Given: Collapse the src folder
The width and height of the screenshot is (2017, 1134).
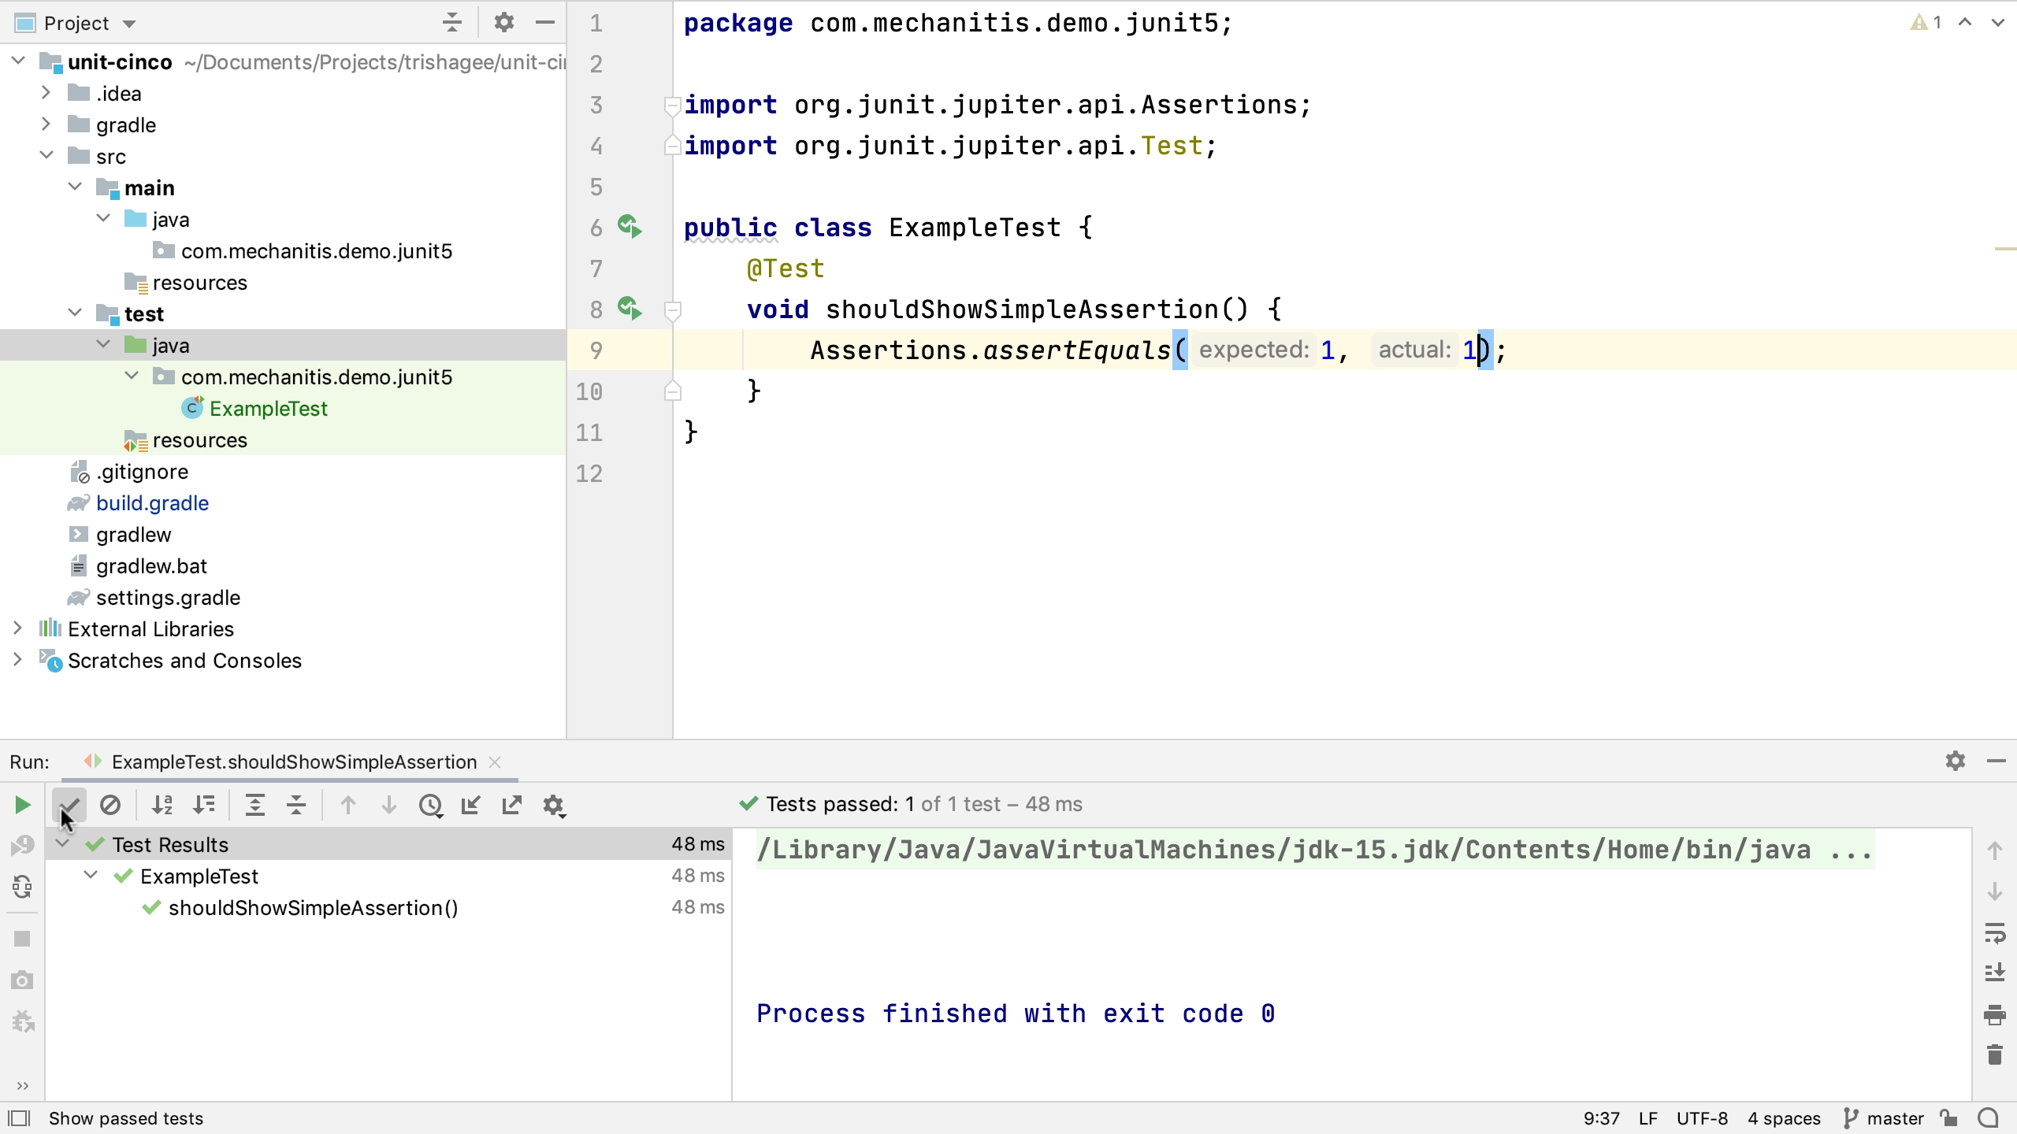Looking at the screenshot, I should point(46,155).
